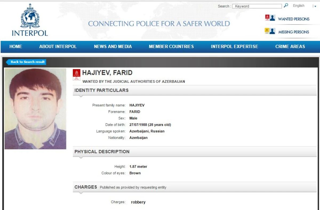Open the CRIME AREAS menu
Image resolution: width=320 pixels, height=210 pixels.
pos(290,47)
